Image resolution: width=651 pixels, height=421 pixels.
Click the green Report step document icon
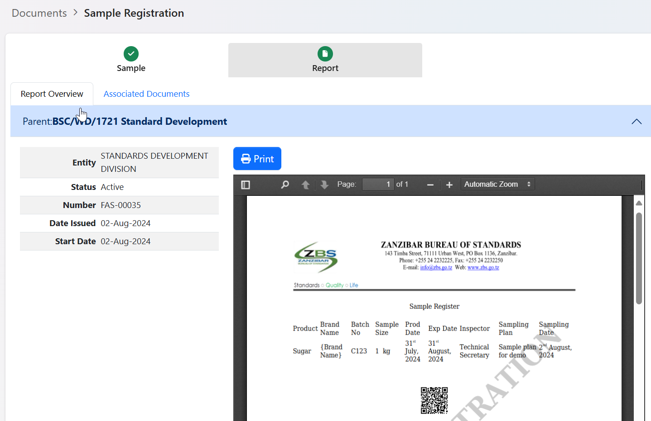click(x=325, y=54)
